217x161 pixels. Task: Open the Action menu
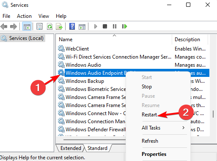click(24, 16)
